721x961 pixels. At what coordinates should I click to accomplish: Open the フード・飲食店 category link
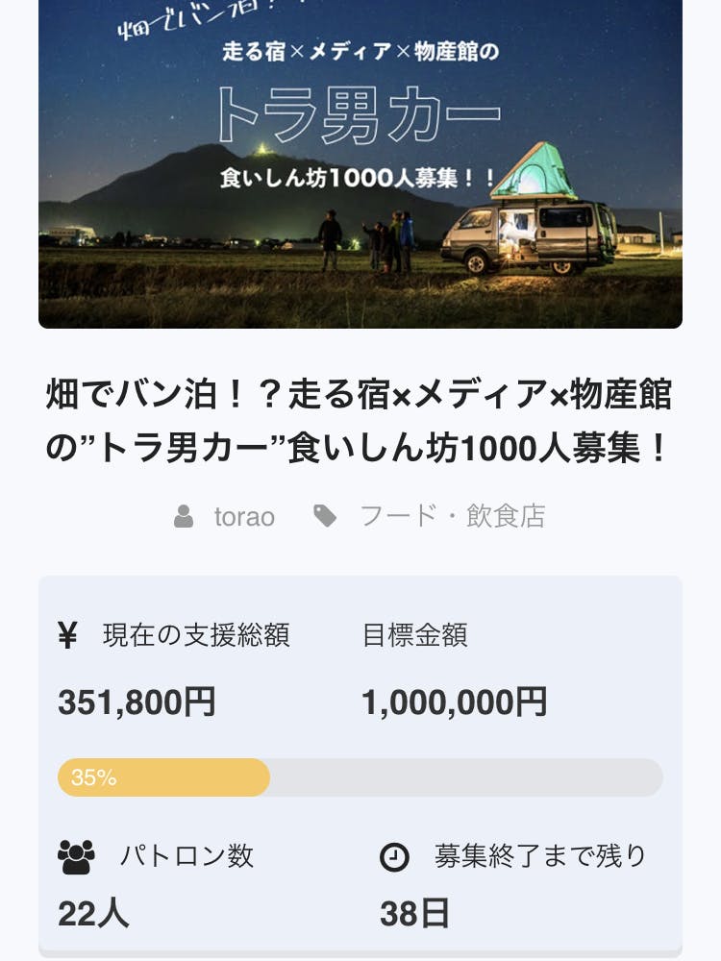[x=452, y=517]
